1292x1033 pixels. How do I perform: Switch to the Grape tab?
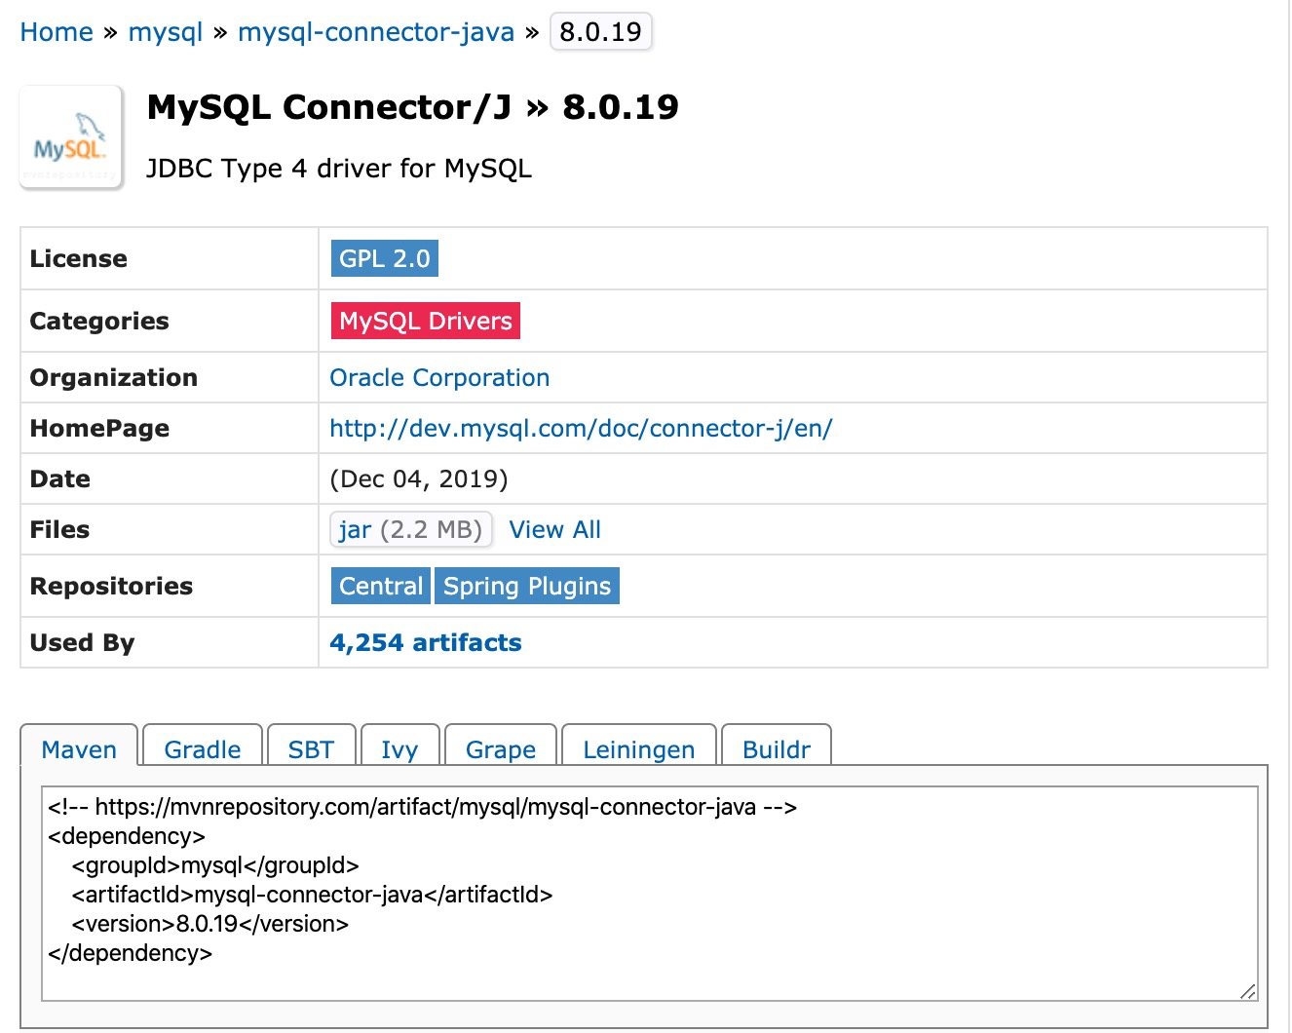[501, 746]
